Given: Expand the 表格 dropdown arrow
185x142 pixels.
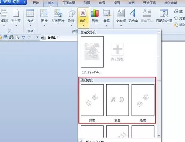Looking at the screenshot, I should coord(30,26).
